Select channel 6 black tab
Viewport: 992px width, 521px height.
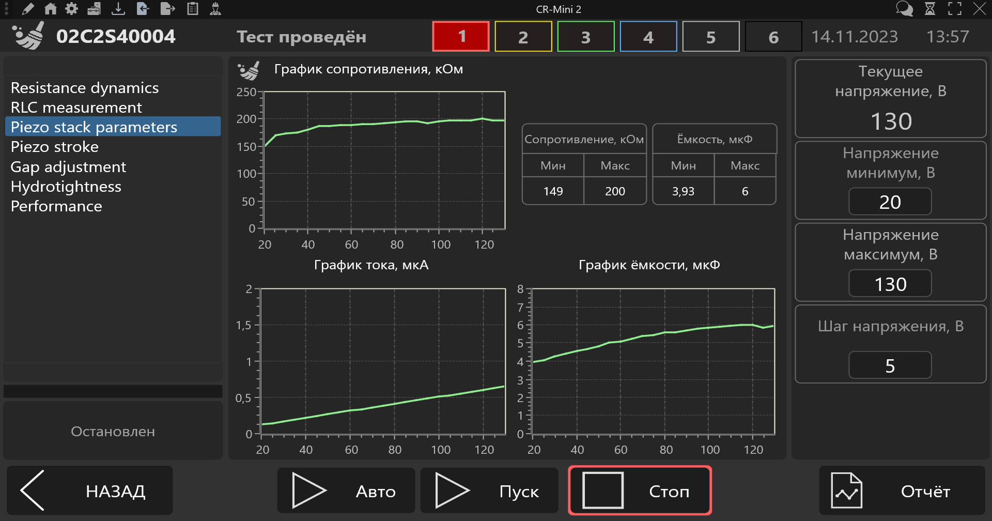[773, 36]
